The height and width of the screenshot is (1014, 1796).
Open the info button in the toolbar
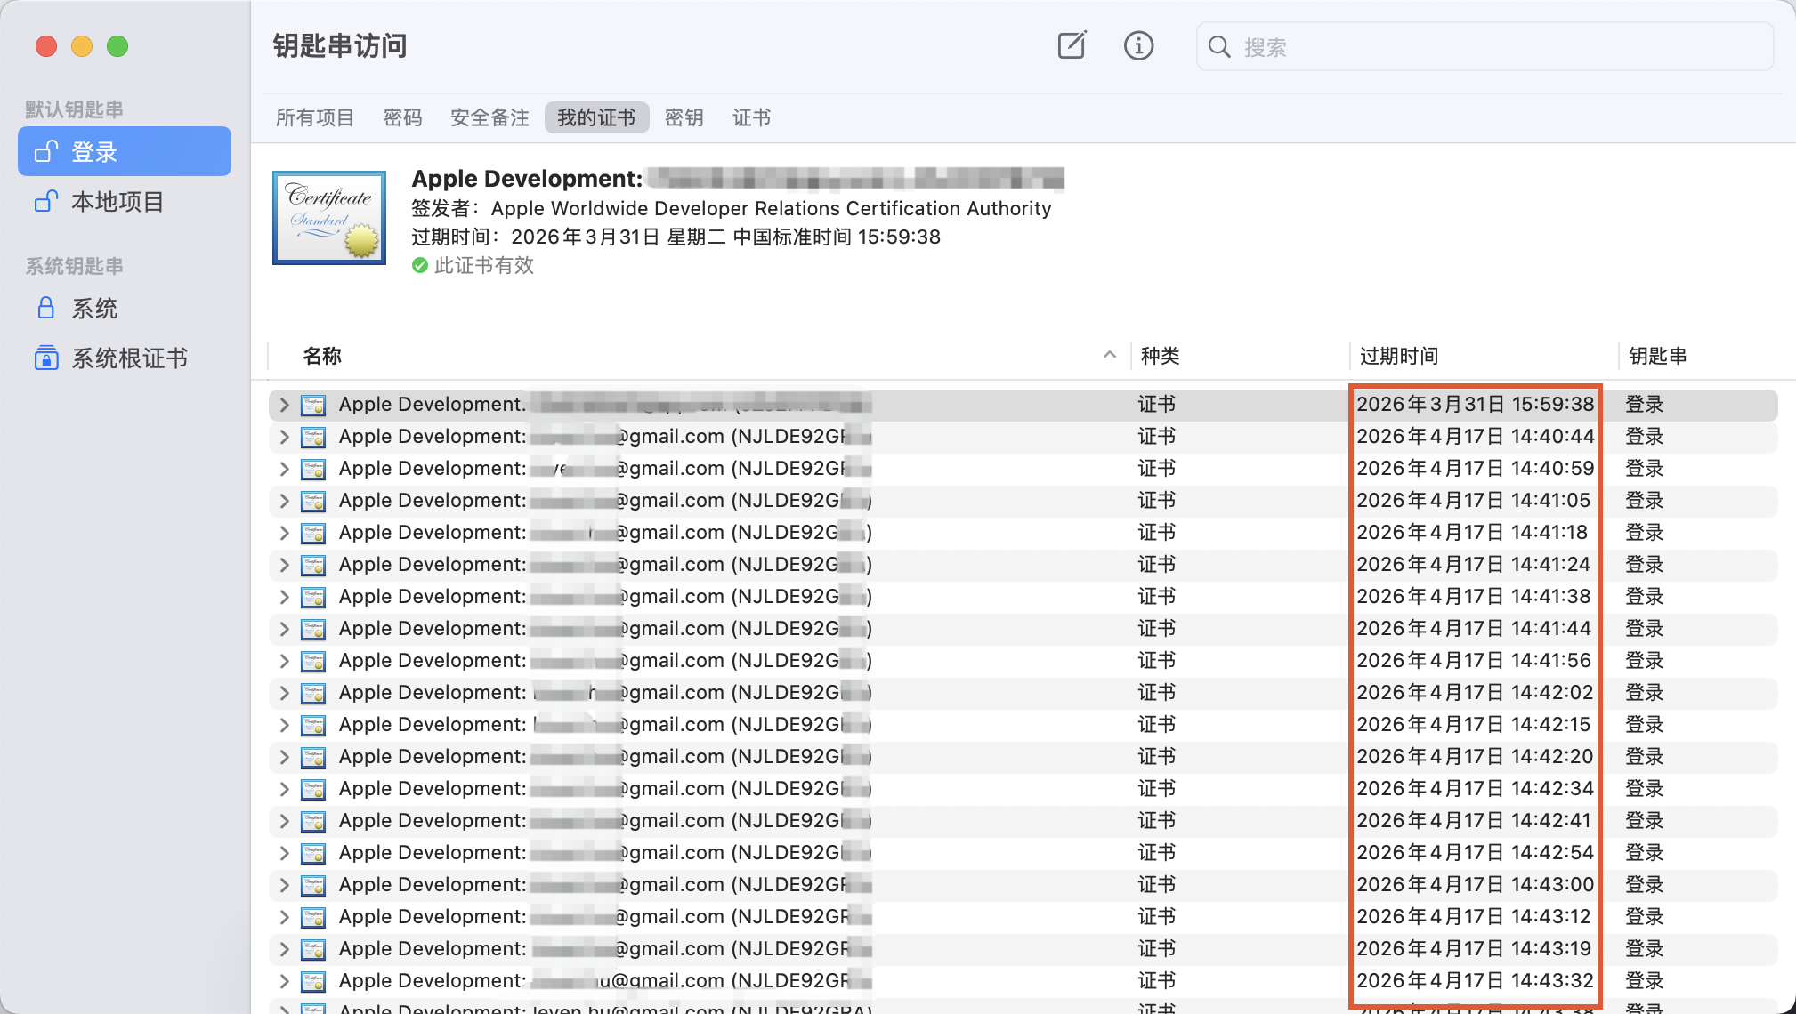(x=1138, y=46)
